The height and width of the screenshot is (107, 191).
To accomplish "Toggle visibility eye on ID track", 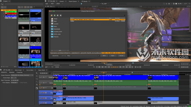I will [42, 88].
